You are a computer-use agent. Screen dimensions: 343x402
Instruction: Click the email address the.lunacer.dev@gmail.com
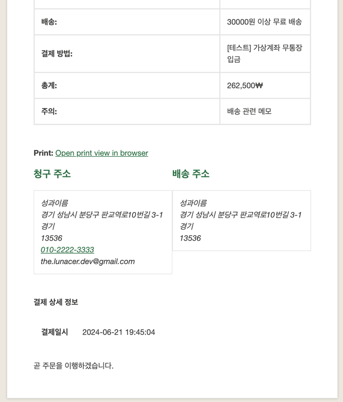(x=88, y=261)
